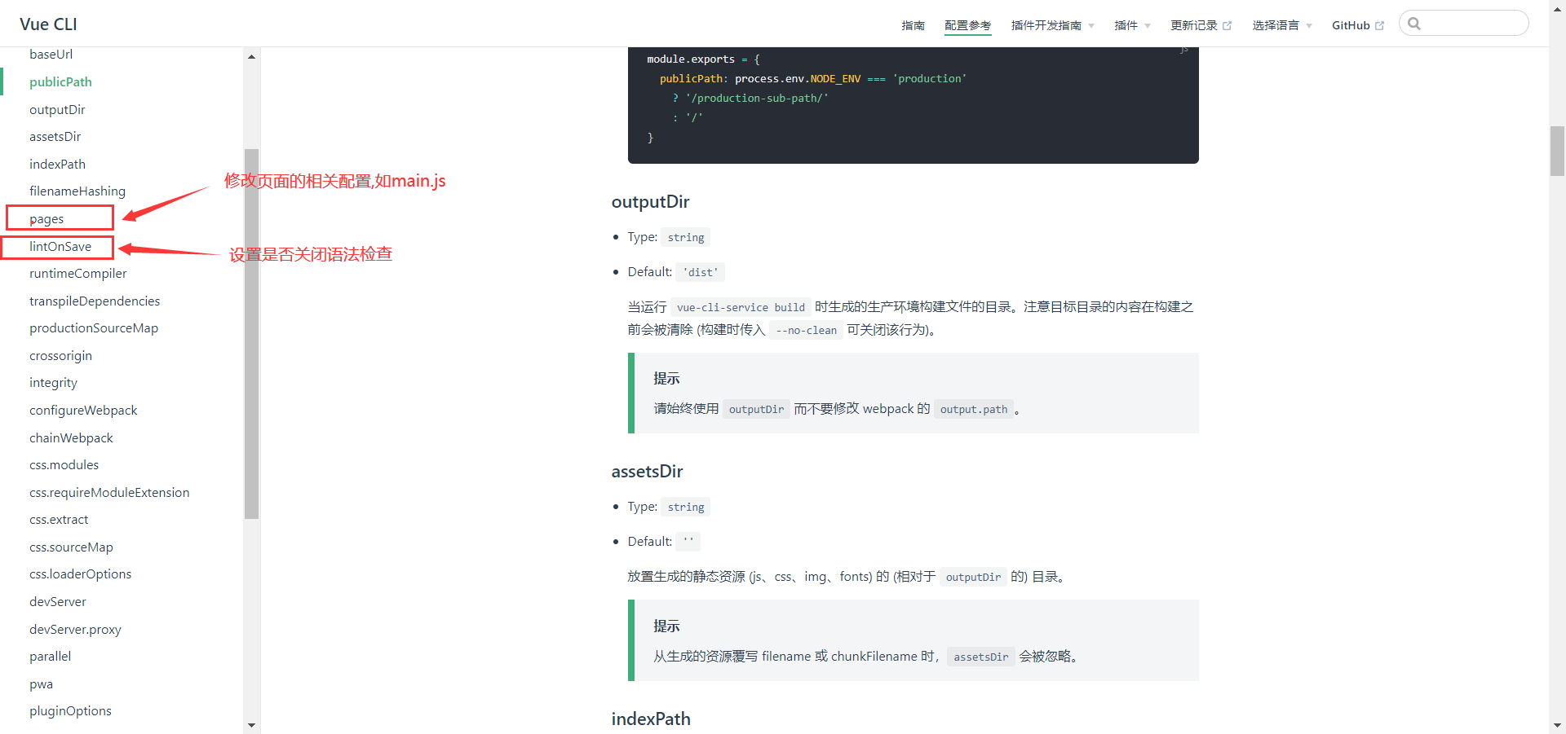
Task: Open css.loaderOptions sidebar entry
Action: click(80, 574)
